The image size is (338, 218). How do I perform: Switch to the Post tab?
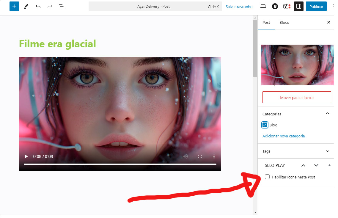tap(266, 22)
